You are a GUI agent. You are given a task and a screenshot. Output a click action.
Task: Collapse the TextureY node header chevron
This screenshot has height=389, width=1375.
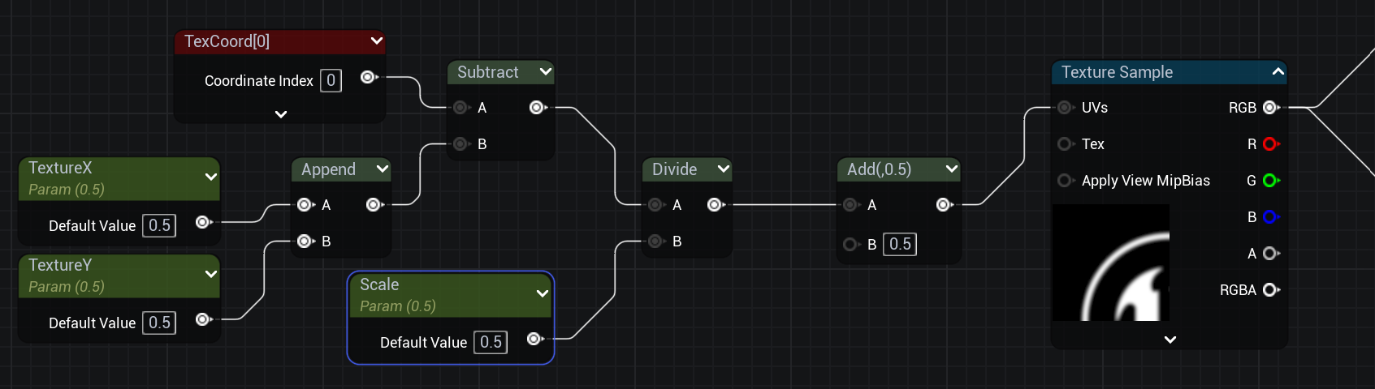click(211, 274)
